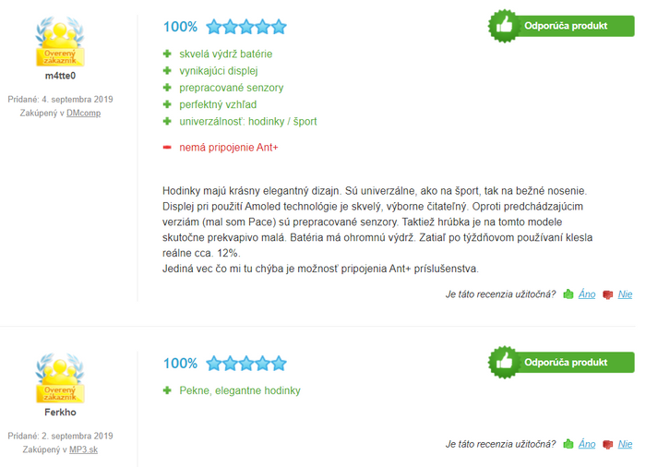Screen dimensions: 646x467
Task: Click Ferkho's verified customer badge
Action: [60, 378]
